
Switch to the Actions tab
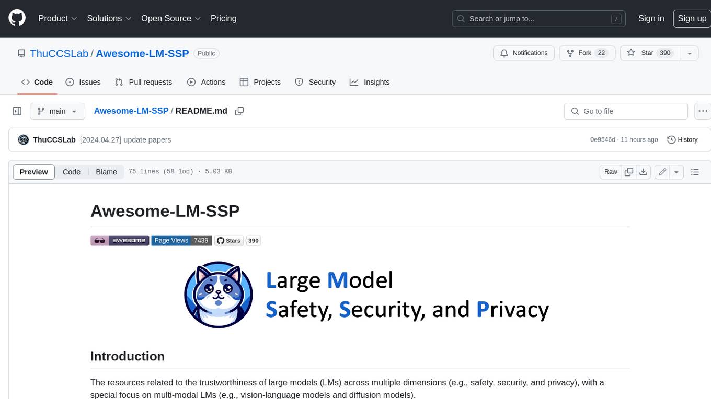(206, 82)
